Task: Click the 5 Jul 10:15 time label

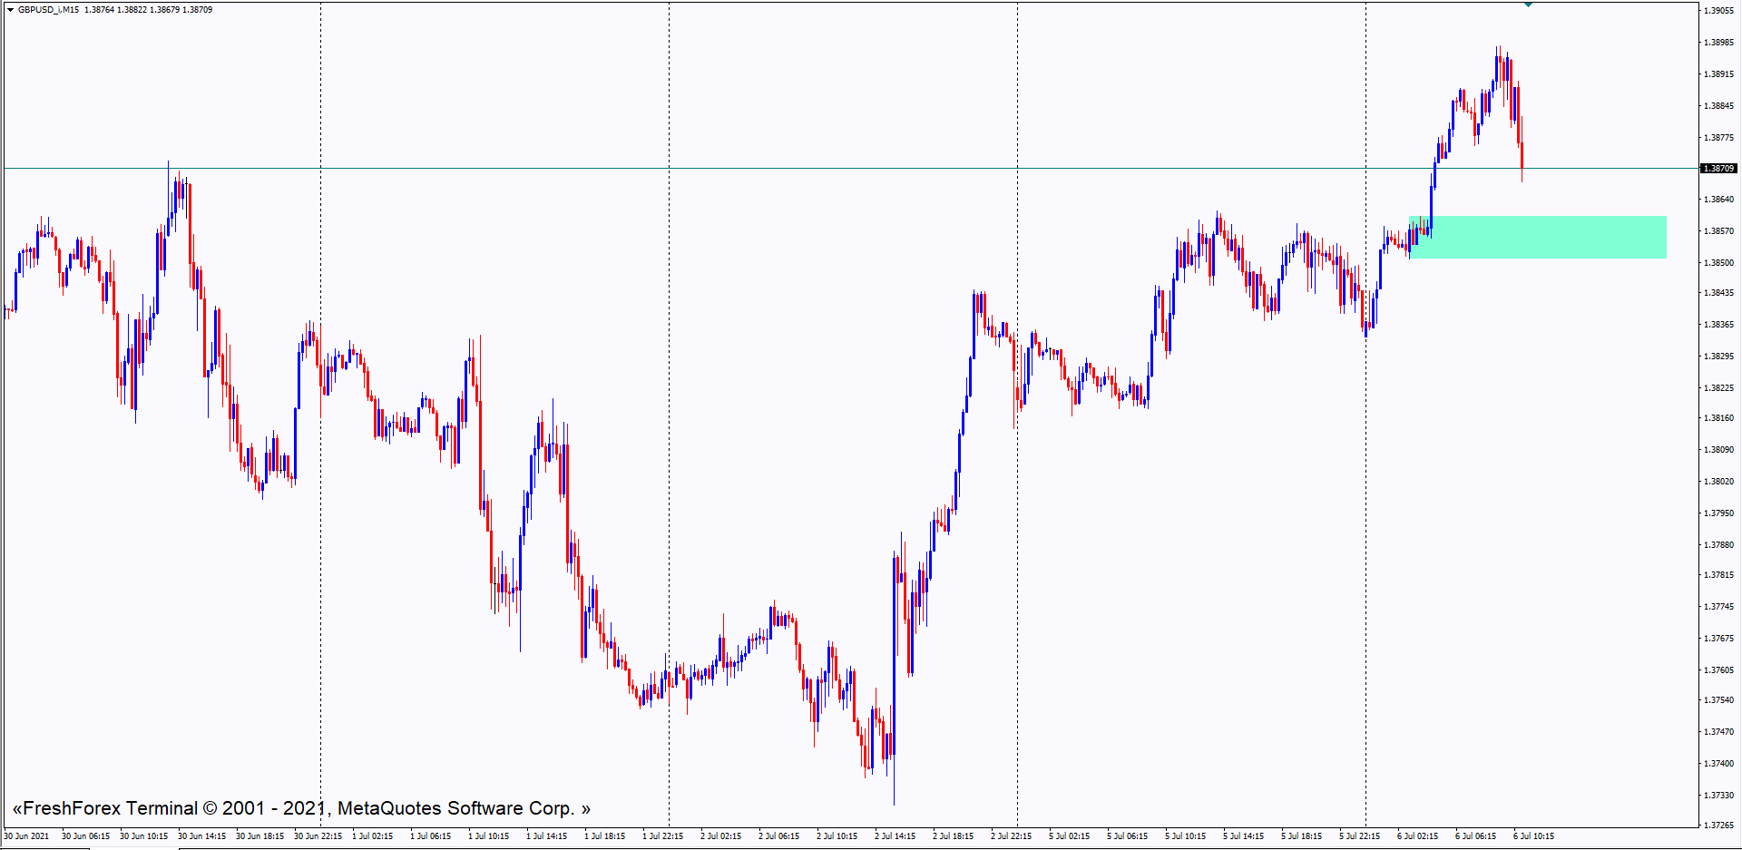Action: 1185,836
